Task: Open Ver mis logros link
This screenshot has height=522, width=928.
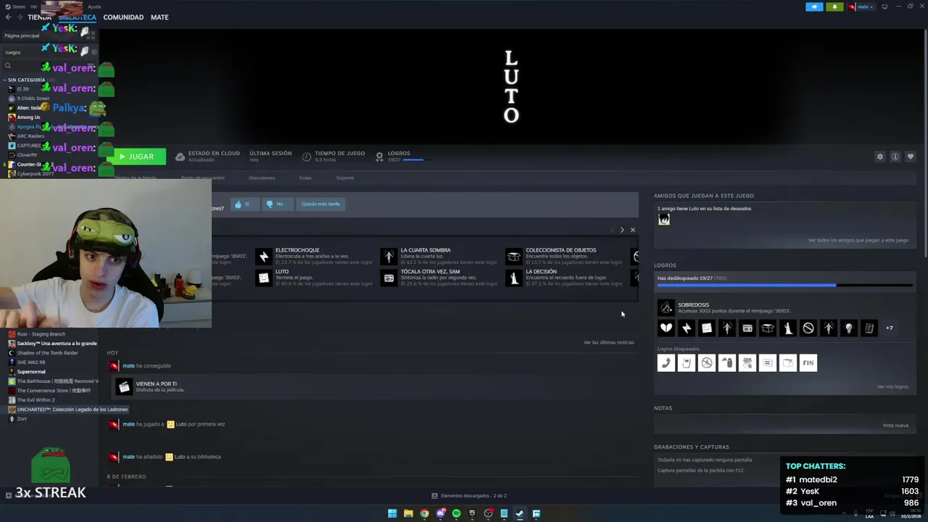Action: (x=892, y=386)
